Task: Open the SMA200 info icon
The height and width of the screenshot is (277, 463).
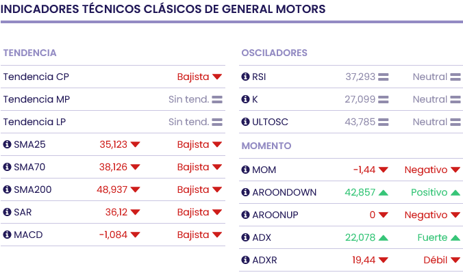Action: pos(8,189)
